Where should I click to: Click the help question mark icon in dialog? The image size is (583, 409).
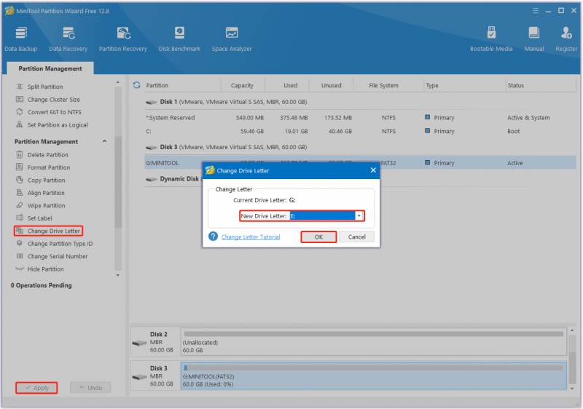point(213,237)
